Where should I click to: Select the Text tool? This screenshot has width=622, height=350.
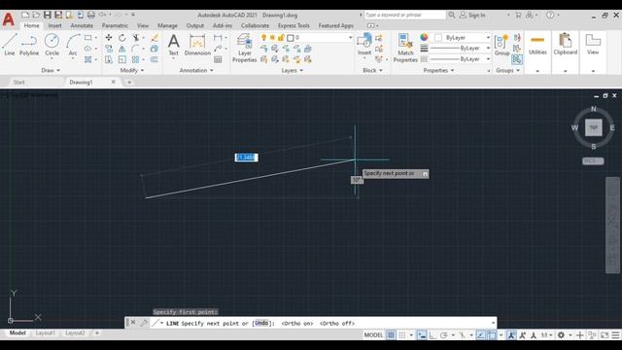point(173,45)
